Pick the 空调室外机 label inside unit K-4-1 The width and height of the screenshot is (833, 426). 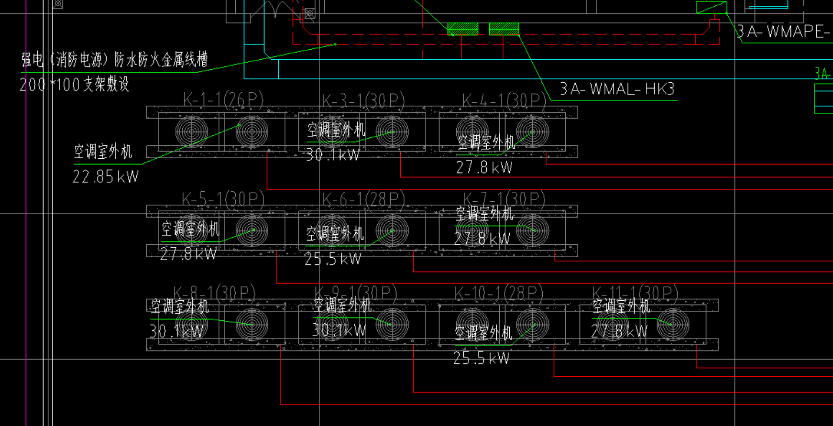pos(486,142)
